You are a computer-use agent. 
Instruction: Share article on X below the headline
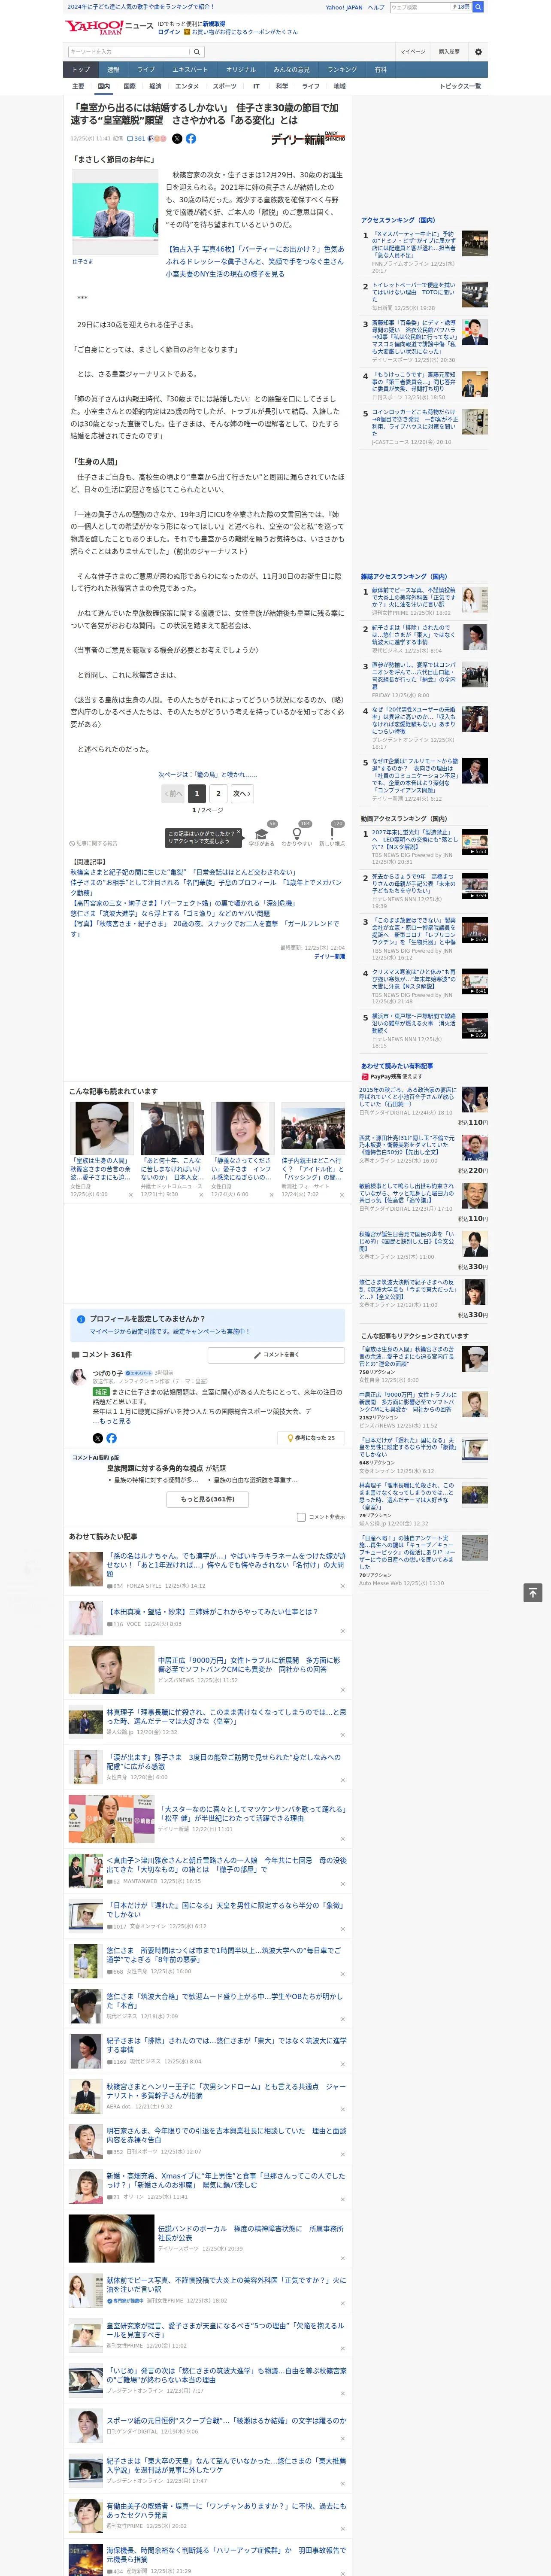(x=177, y=139)
